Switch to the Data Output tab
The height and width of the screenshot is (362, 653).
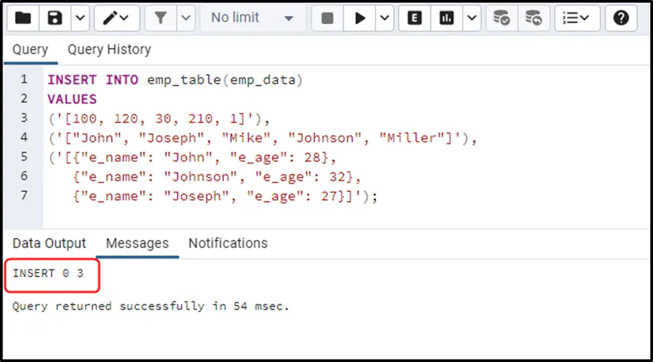point(49,243)
